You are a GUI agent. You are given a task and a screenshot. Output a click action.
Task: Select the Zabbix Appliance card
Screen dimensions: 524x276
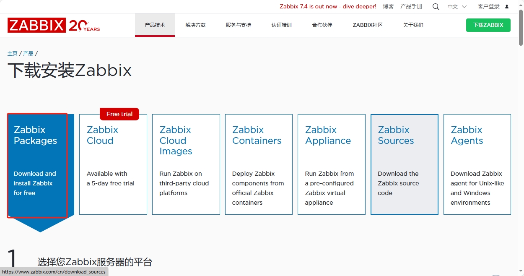click(x=332, y=164)
